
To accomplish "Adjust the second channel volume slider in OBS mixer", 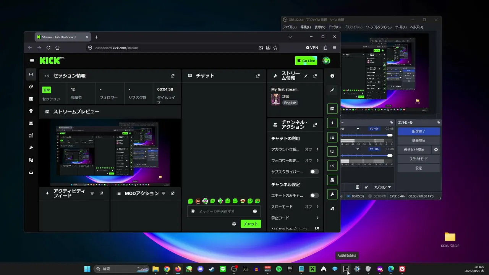I will click(x=366, y=155).
